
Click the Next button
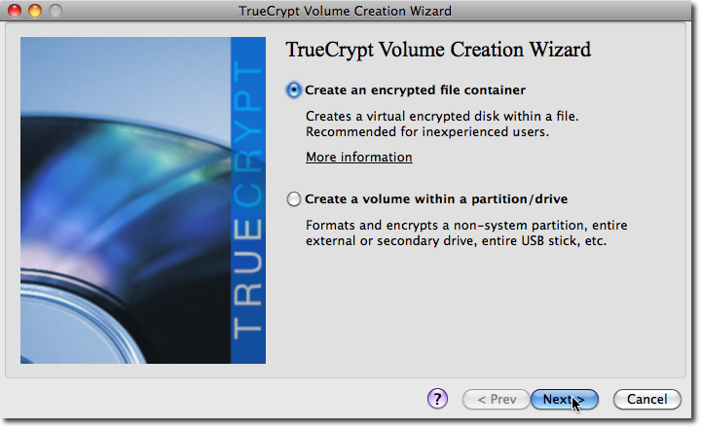[x=564, y=399]
